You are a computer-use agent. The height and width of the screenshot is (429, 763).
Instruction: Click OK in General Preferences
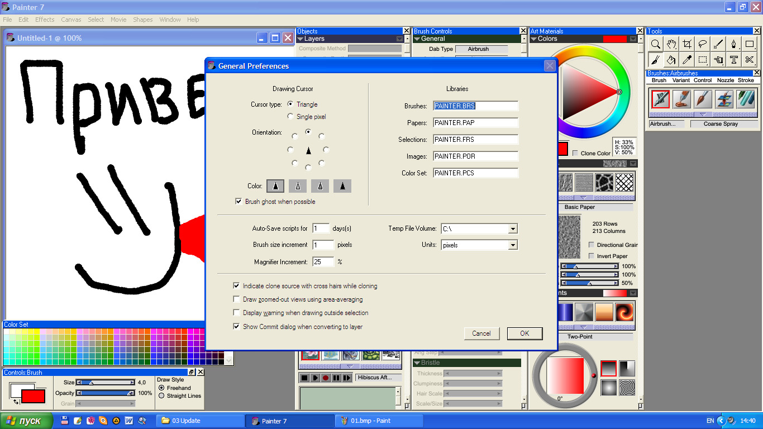(524, 333)
